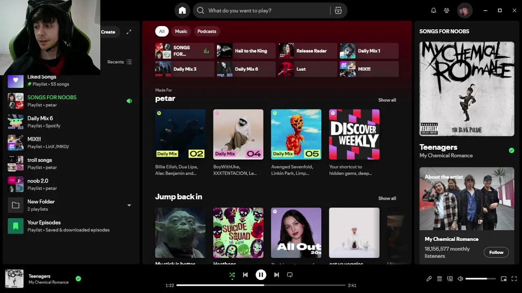The width and height of the screenshot is (522, 293).
Task: Skip to previous track
Action: [x=245, y=275]
